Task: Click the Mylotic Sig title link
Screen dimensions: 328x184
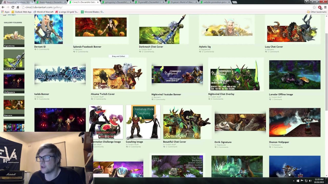Action: (x=205, y=47)
